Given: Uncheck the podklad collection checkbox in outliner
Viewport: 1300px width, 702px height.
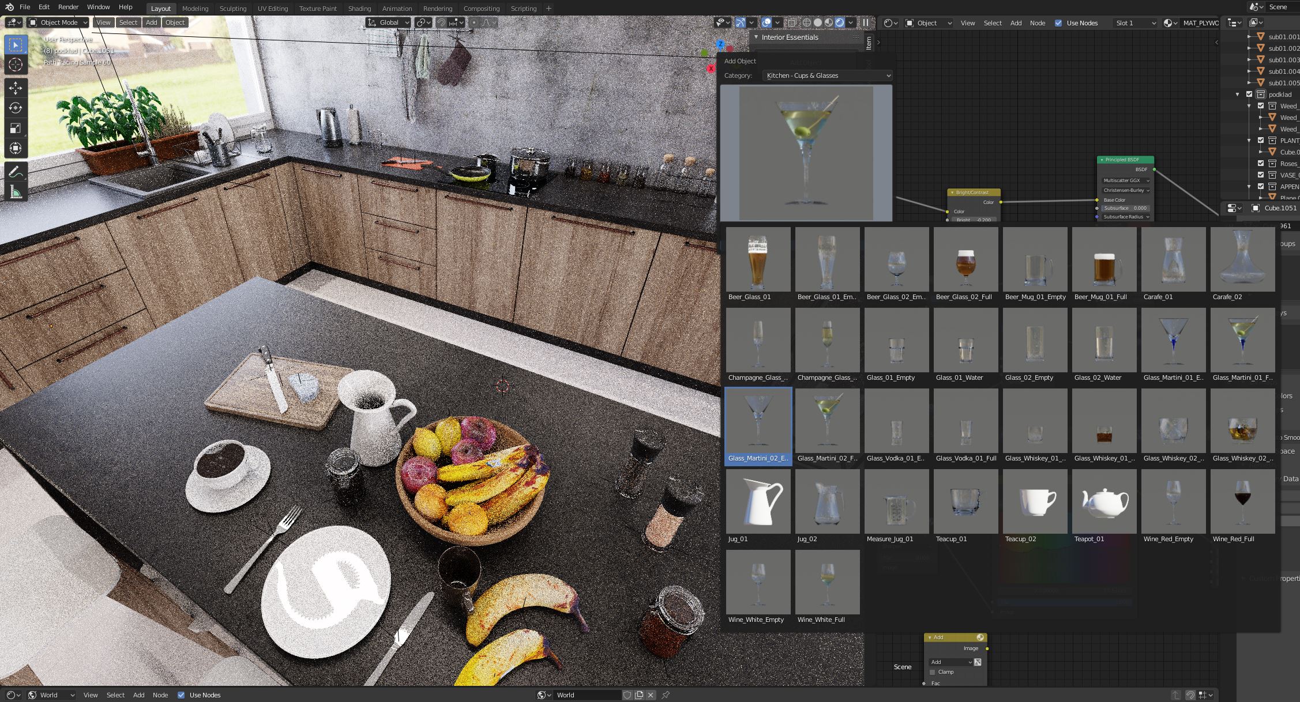Looking at the screenshot, I should [1249, 94].
